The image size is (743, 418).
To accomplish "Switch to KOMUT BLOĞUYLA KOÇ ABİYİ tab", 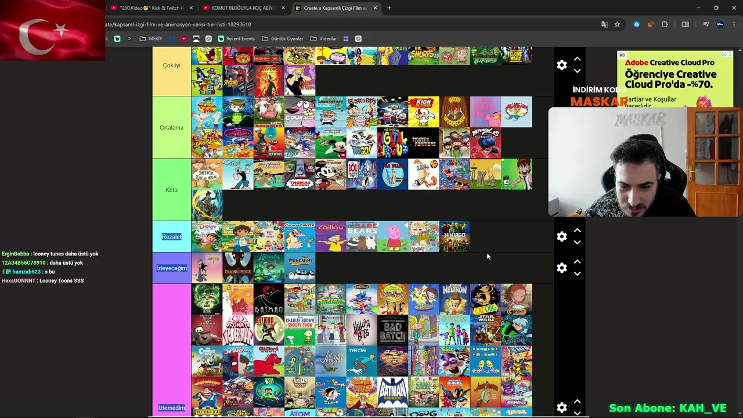I will (244, 8).
